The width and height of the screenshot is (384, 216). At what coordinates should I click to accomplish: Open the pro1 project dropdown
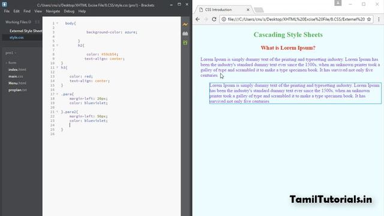11,53
